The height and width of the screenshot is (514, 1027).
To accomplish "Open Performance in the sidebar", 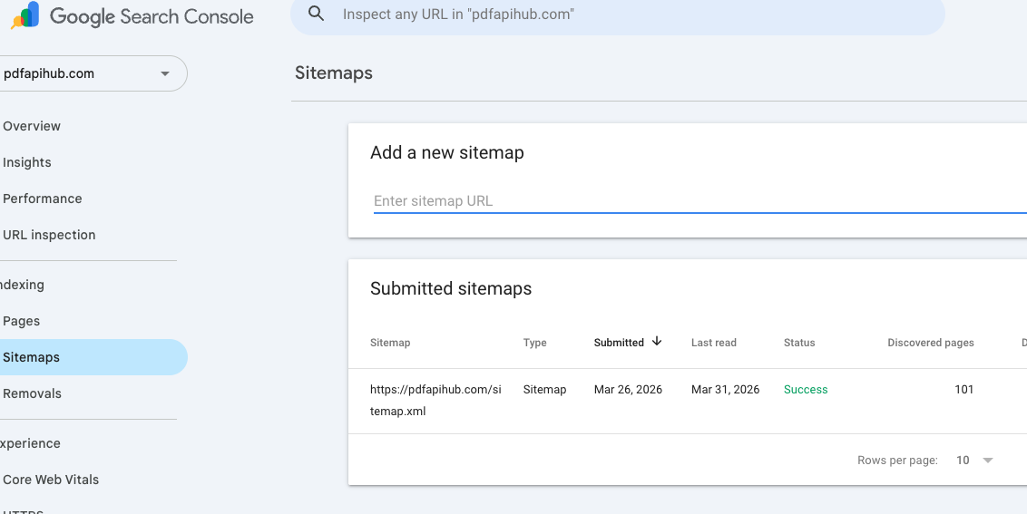I will [x=43, y=199].
